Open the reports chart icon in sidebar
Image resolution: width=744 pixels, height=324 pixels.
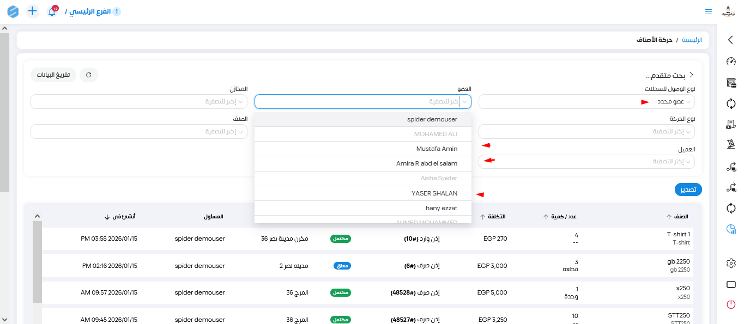[731, 229]
